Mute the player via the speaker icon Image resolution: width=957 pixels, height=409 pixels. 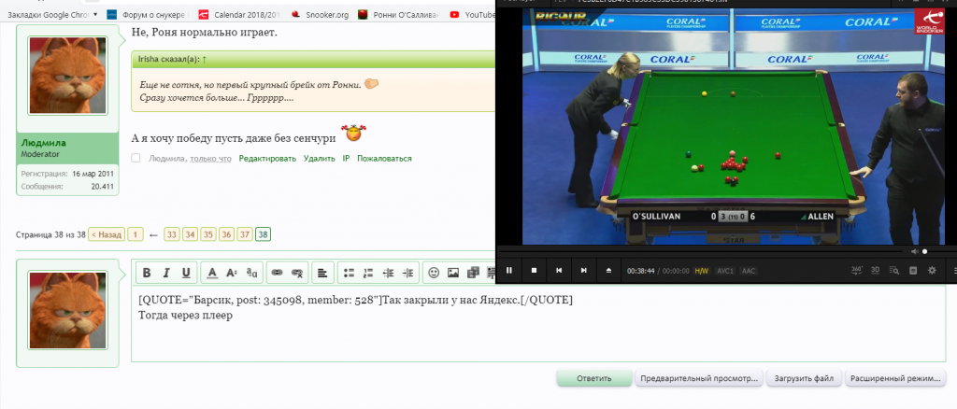pos(914,251)
